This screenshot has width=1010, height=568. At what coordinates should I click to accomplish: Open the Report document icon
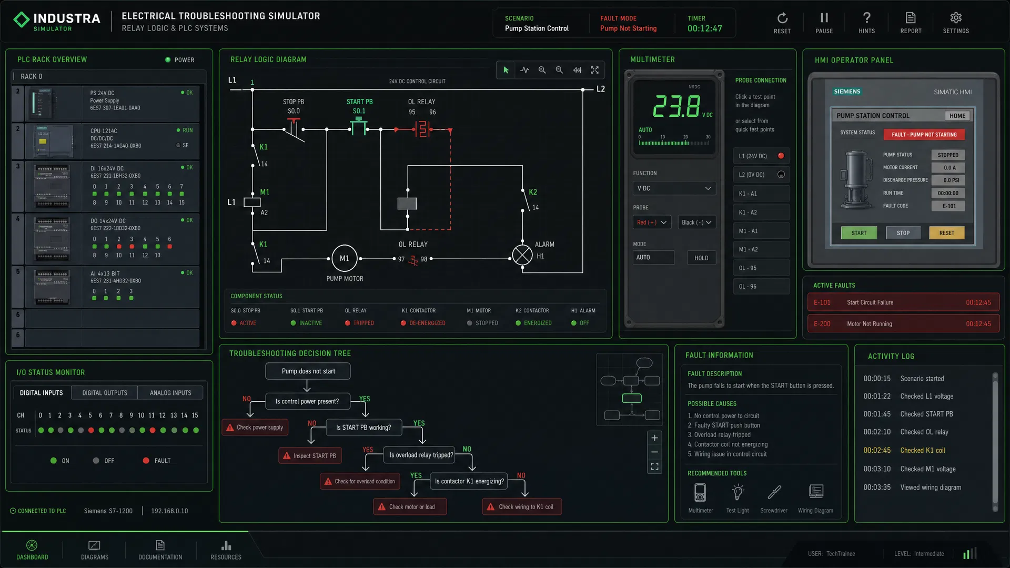click(x=911, y=18)
